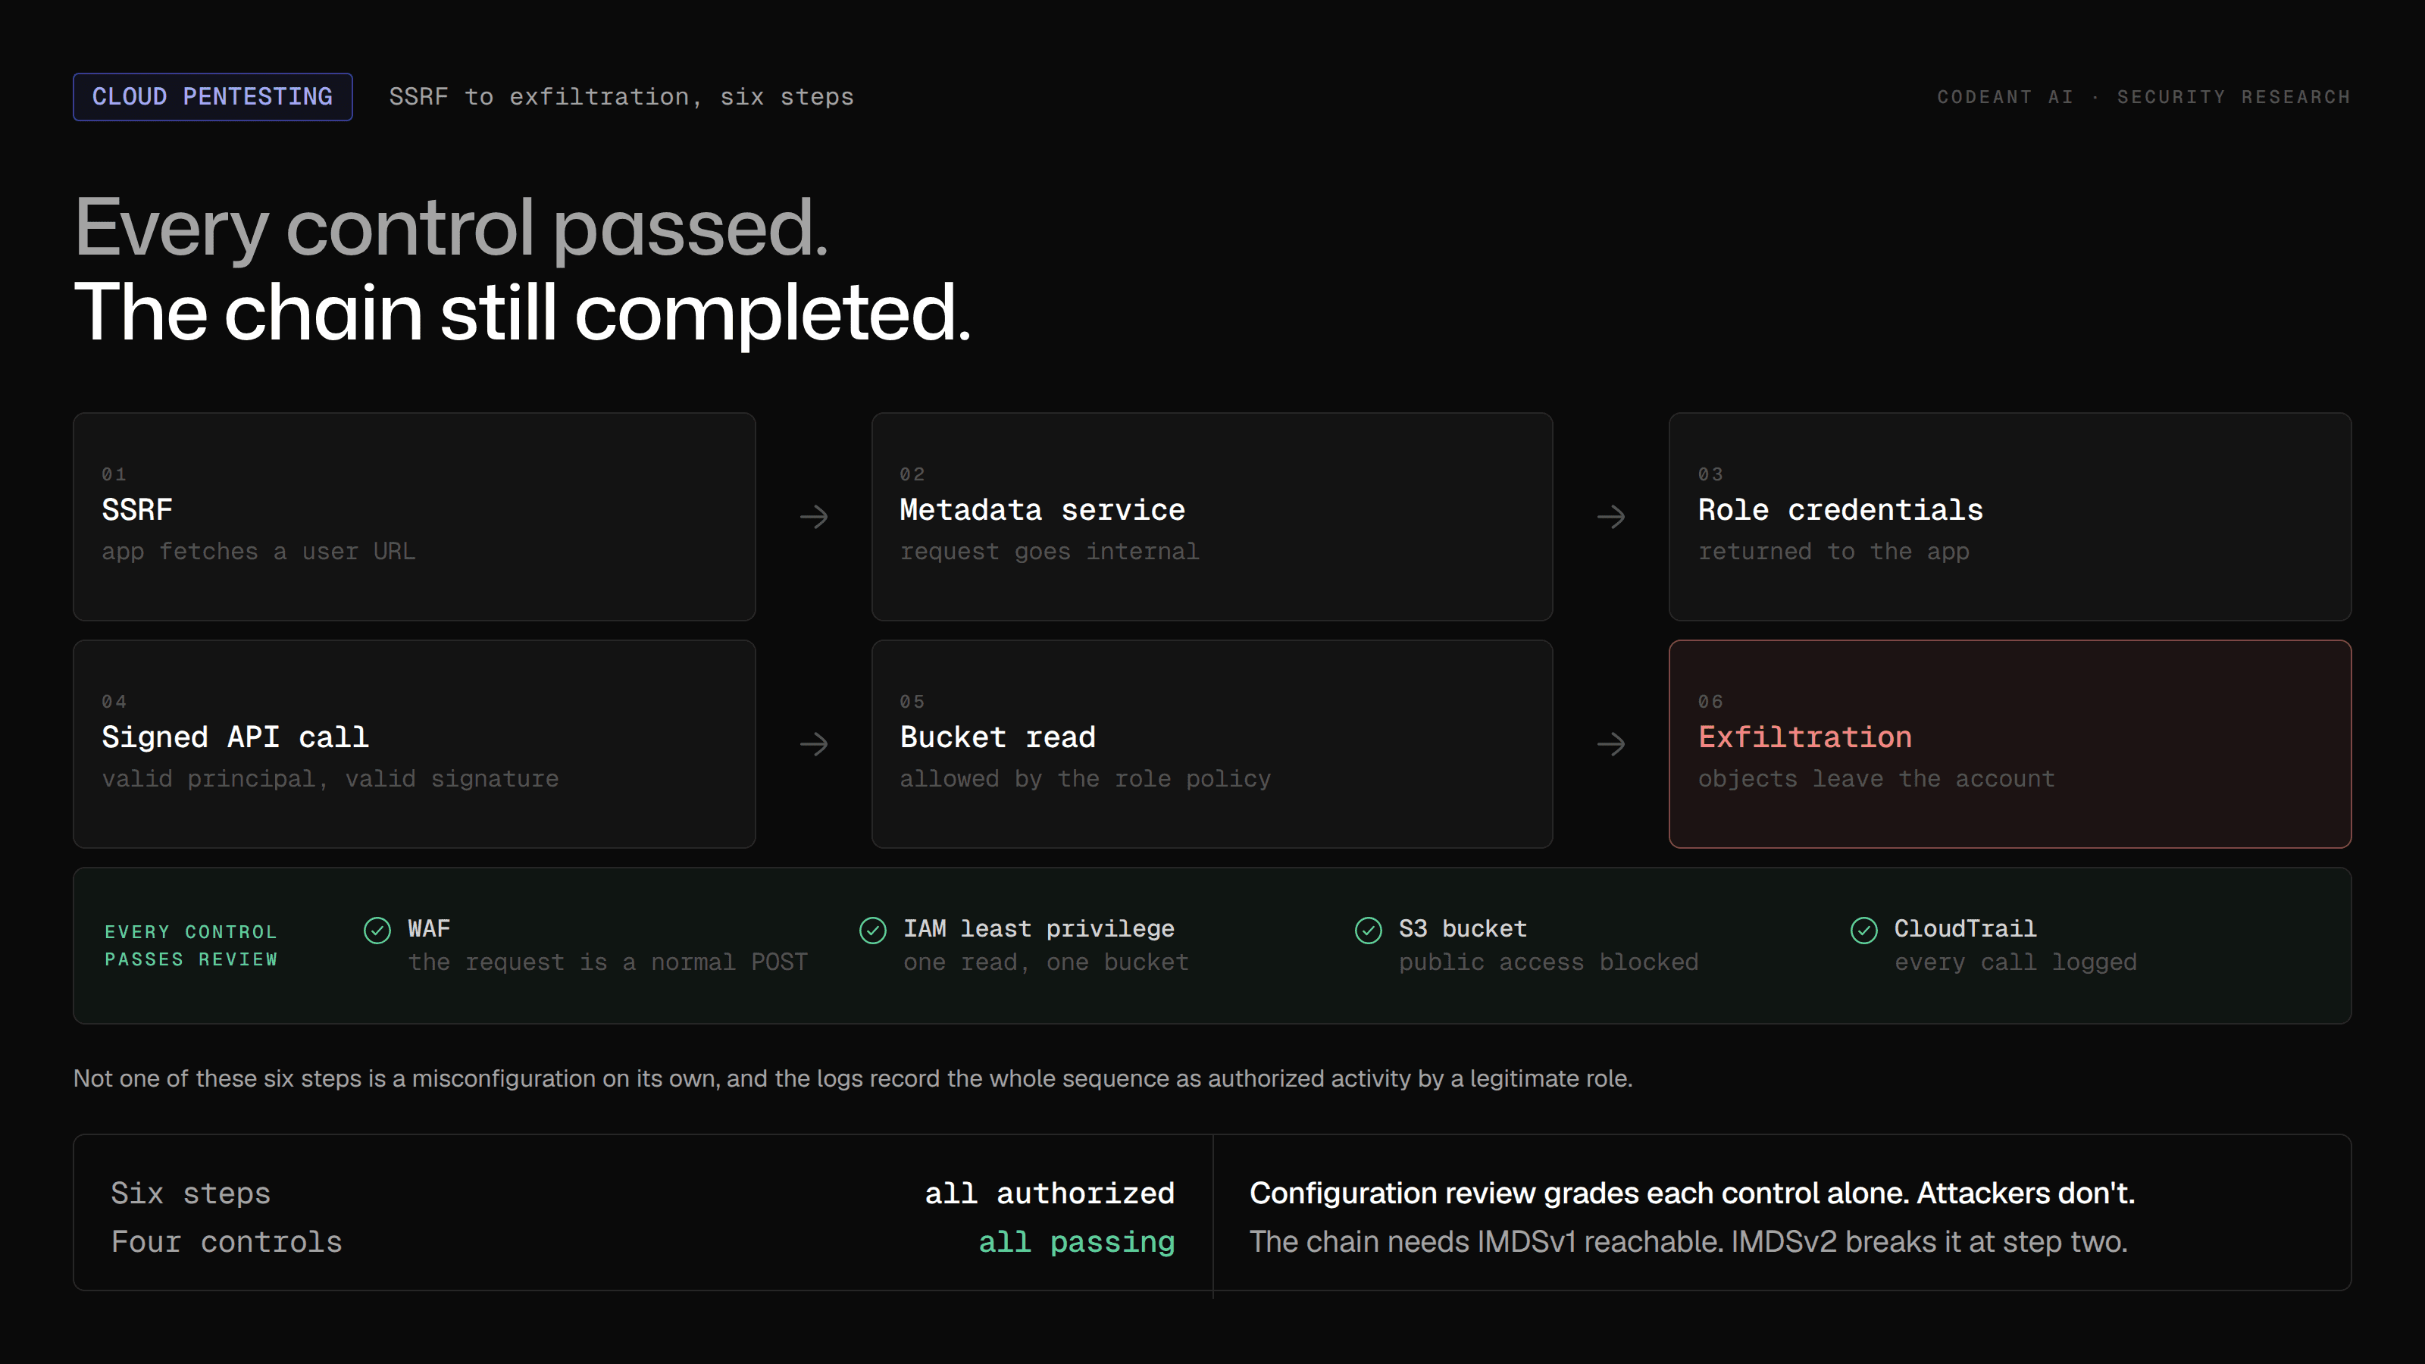Select the 04 Signed API call card
The width and height of the screenshot is (2425, 1364).
tap(415, 745)
